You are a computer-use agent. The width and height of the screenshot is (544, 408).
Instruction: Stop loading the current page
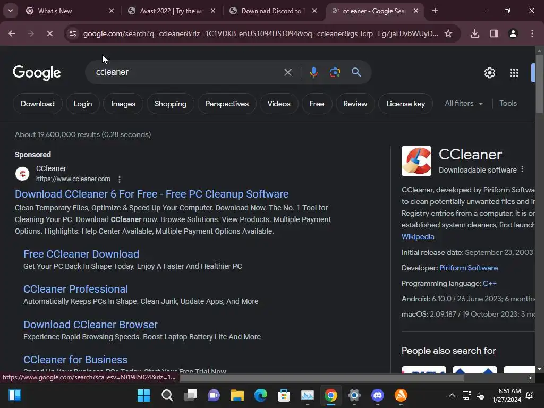50,33
